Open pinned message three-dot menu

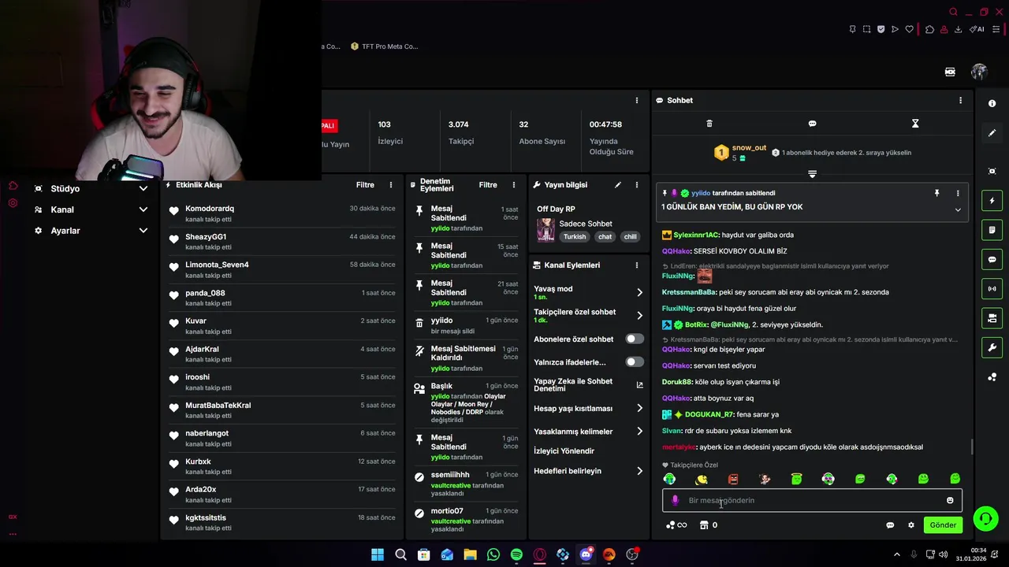coord(958,193)
